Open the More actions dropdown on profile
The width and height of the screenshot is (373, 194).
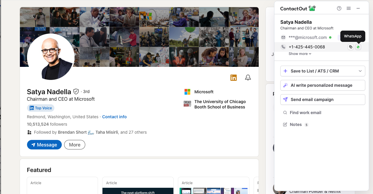tap(75, 145)
